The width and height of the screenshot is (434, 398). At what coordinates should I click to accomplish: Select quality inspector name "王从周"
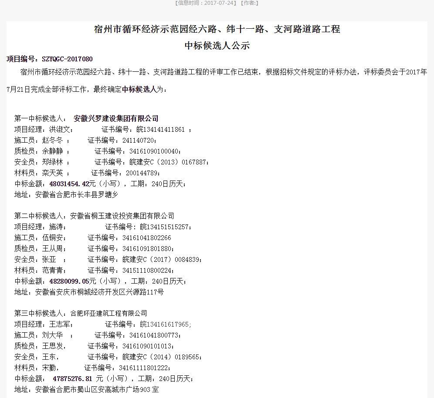(53, 248)
